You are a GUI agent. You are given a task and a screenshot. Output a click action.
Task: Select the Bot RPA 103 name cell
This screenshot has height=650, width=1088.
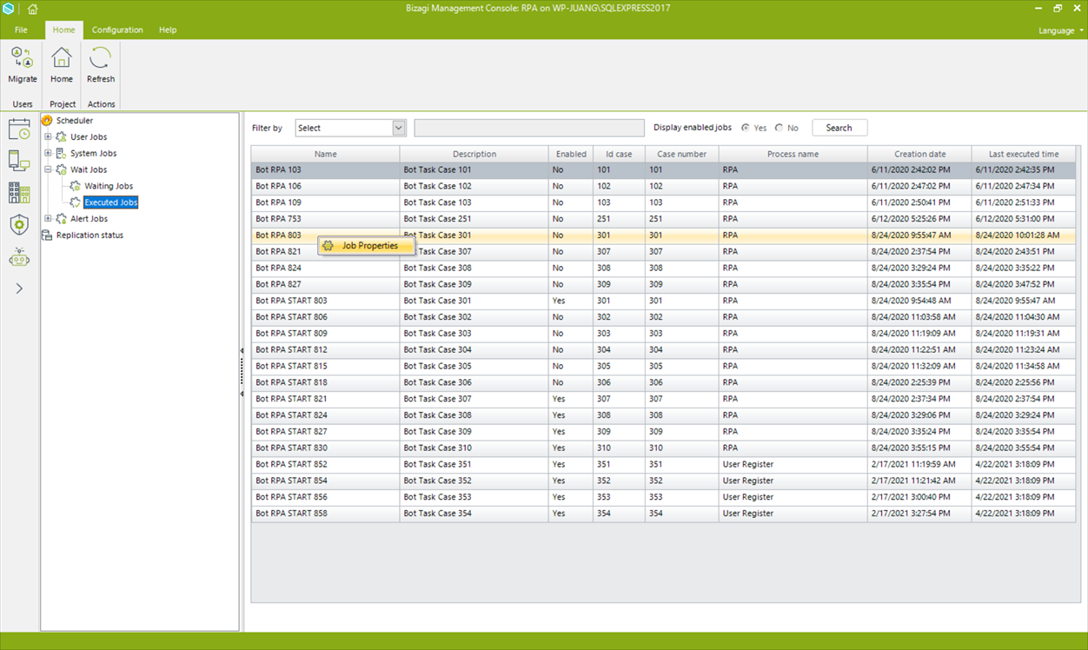326,170
